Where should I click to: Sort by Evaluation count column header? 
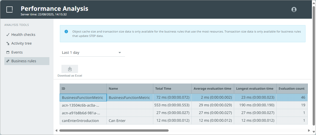pos(291,89)
